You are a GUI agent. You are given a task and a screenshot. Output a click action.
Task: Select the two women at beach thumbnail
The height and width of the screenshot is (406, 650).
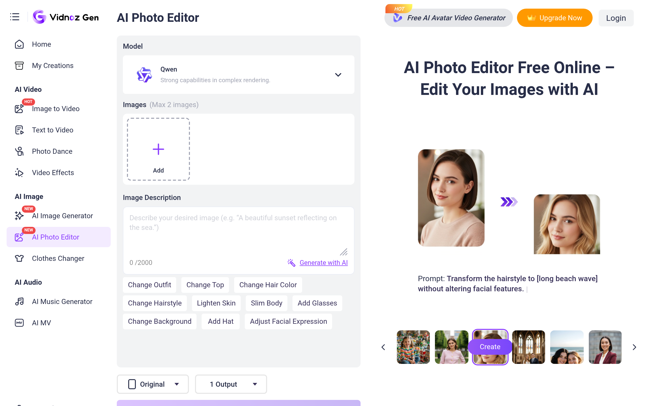click(x=567, y=347)
